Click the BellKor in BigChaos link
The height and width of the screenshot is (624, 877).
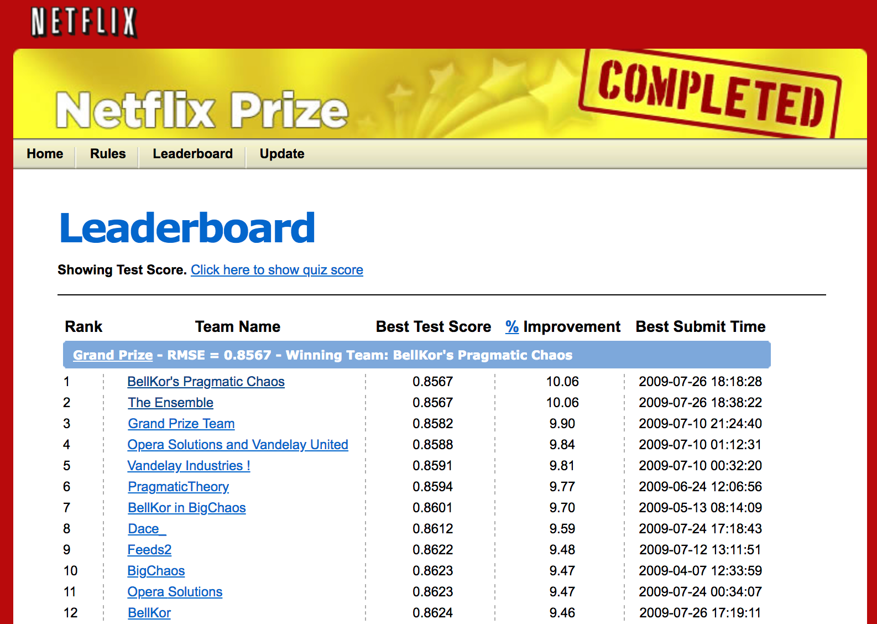click(186, 508)
